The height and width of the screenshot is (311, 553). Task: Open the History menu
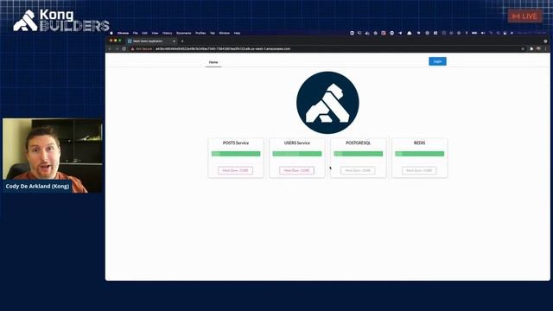(x=168, y=33)
